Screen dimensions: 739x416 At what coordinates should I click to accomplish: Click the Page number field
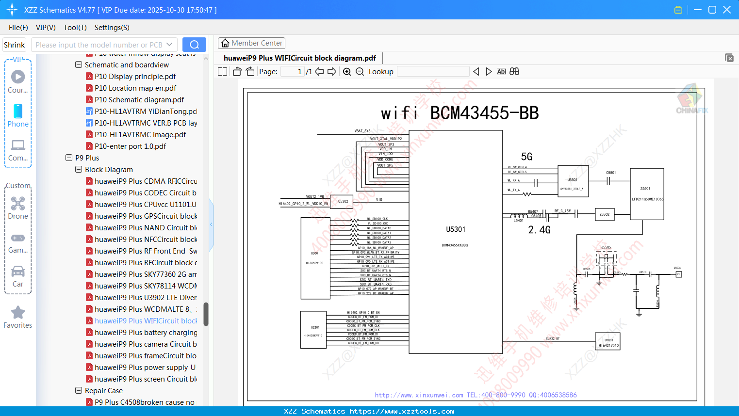coord(292,71)
